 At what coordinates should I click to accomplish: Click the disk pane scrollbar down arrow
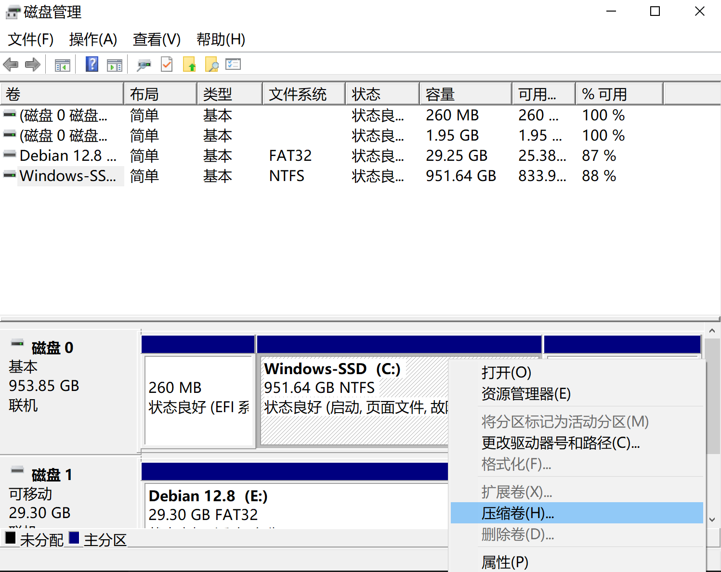point(712,520)
